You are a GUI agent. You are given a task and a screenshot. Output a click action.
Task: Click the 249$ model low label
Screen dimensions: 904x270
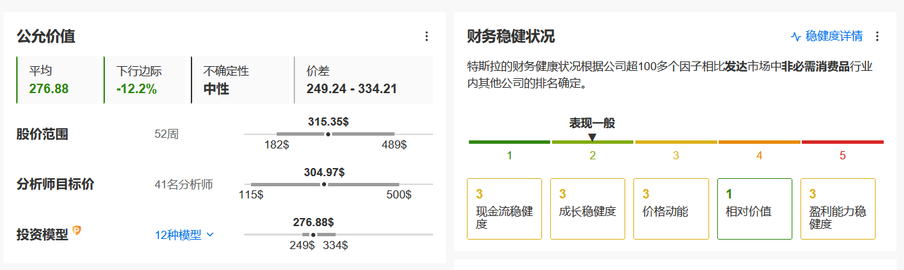coord(302,245)
